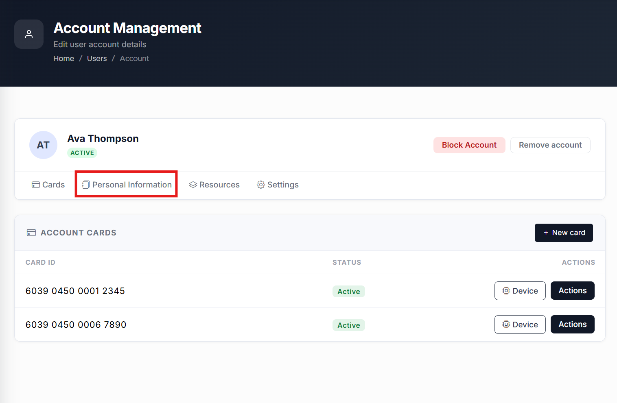The width and height of the screenshot is (617, 403).
Task: Open the Resources tab
Action: point(214,185)
